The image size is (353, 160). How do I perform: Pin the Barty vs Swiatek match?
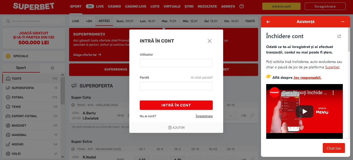click(252, 116)
